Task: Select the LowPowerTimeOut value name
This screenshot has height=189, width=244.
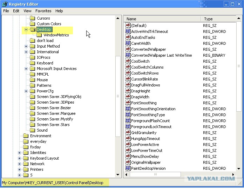Action: [147, 150]
